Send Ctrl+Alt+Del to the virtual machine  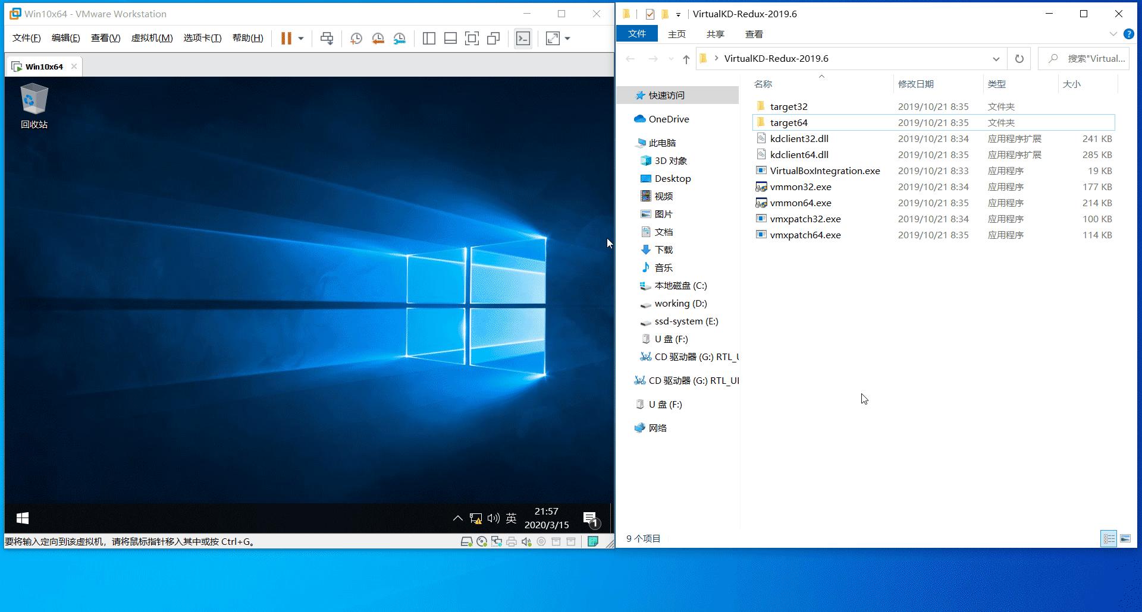tap(327, 38)
